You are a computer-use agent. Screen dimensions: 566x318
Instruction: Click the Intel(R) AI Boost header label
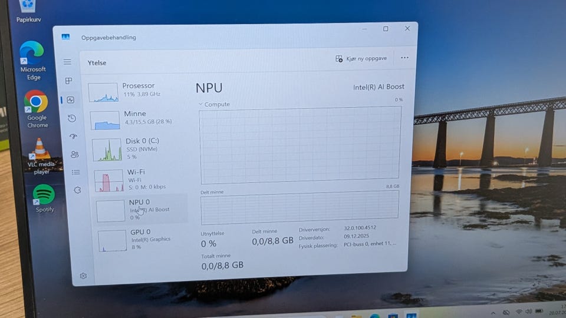tap(379, 87)
